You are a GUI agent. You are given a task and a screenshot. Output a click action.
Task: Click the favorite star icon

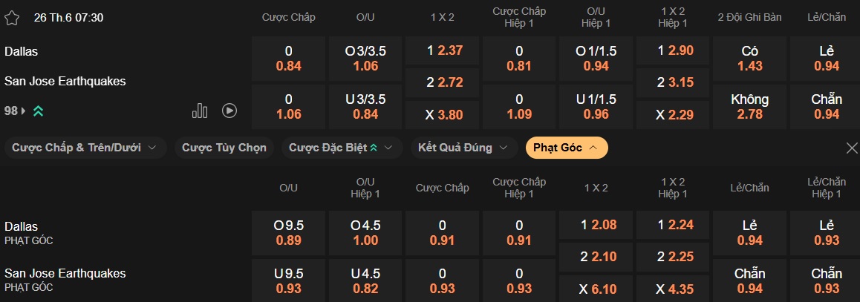[12, 17]
